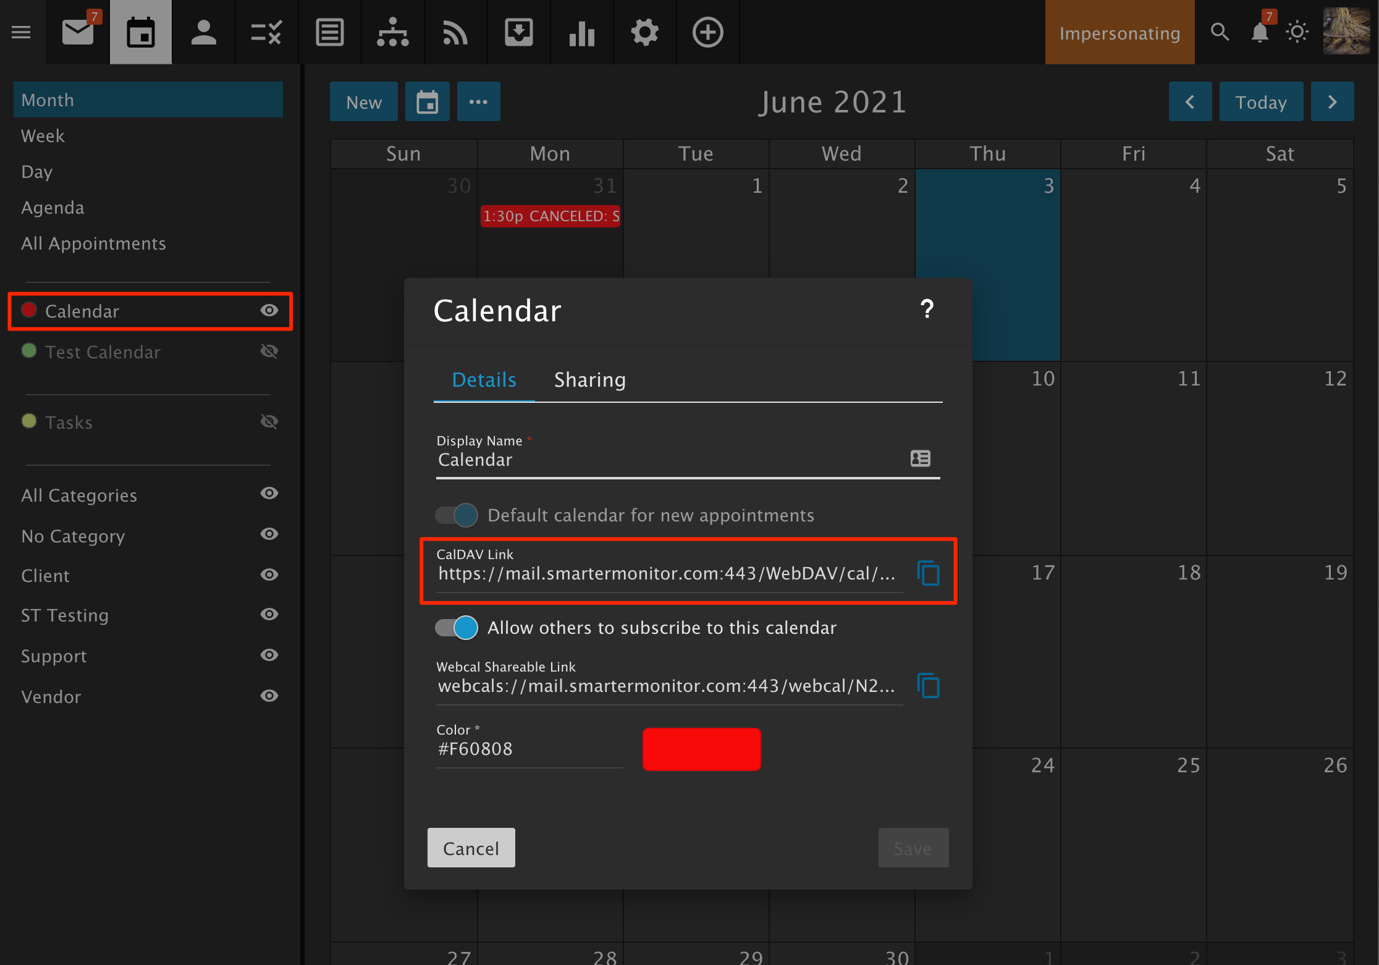Select Week view in the sidebar
The width and height of the screenshot is (1379, 965).
tap(43, 136)
